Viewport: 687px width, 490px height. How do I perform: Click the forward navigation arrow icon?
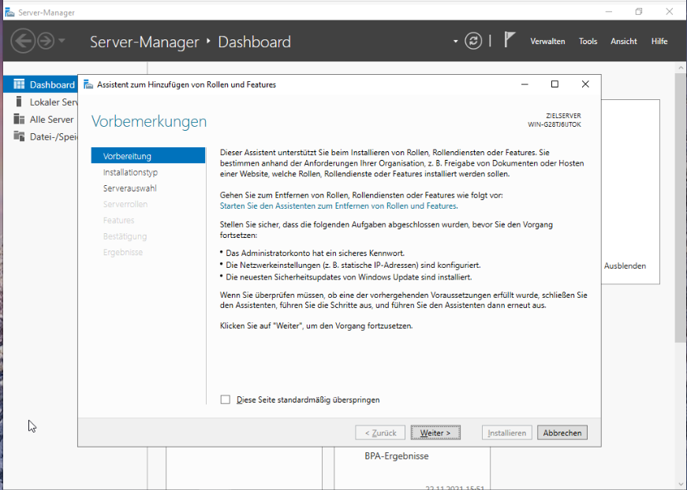coord(46,41)
